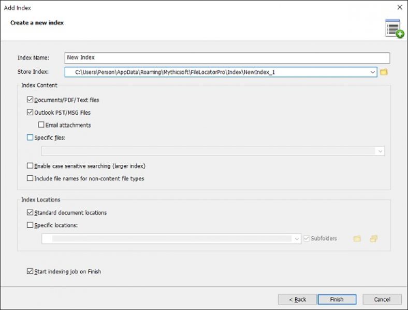Expand the Store Index path dropdown

coord(373,72)
